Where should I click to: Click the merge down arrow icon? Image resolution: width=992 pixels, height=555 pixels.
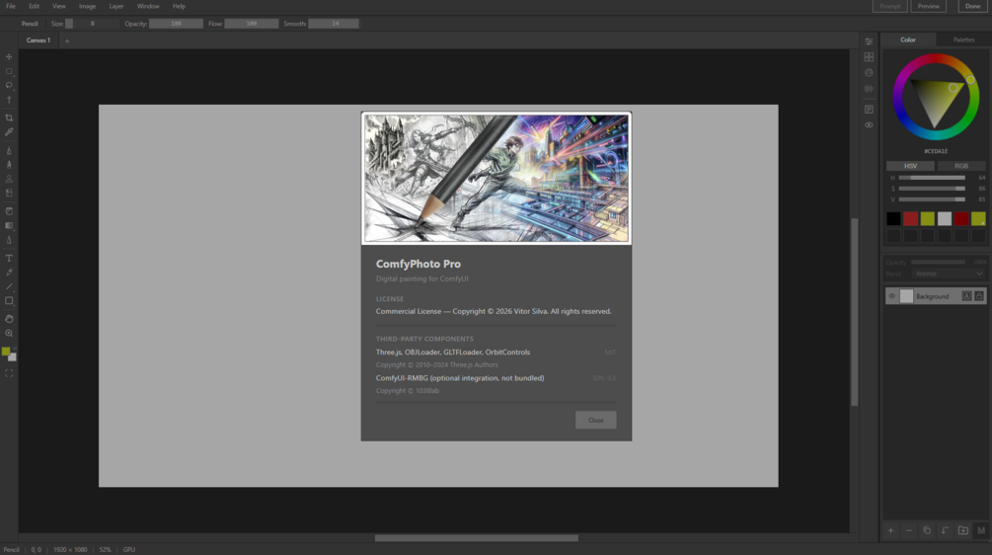pos(945,530)
